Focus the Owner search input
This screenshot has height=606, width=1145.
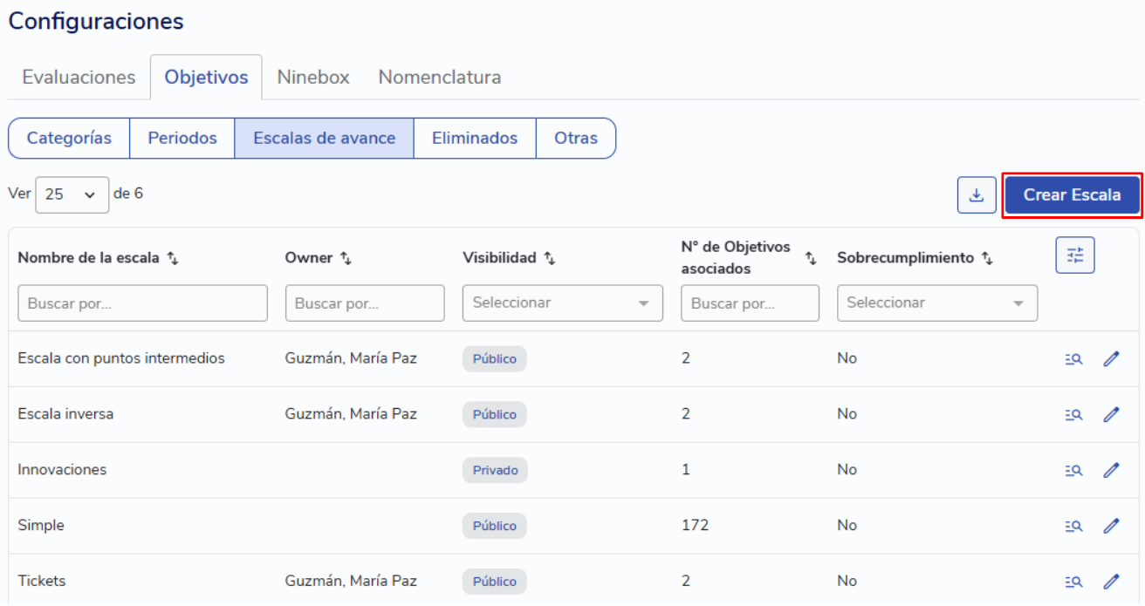[x=364, y=303]
